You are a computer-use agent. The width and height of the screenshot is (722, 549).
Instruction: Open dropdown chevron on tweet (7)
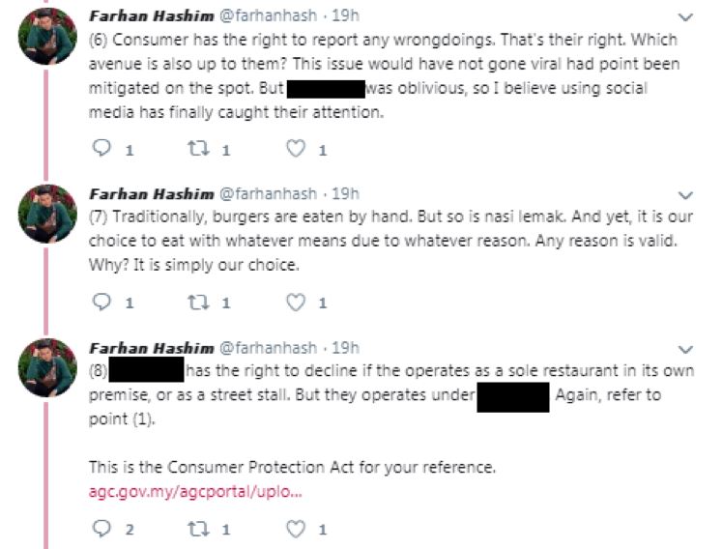[x=686, y=194]
